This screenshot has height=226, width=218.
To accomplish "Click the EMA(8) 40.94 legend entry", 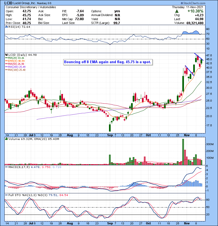I will (15, 61).
